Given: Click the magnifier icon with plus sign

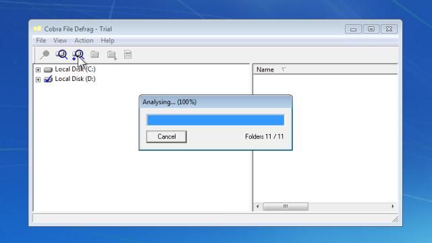Looking at the screenshot, I should pyautogui.click(x=78, y=55).
